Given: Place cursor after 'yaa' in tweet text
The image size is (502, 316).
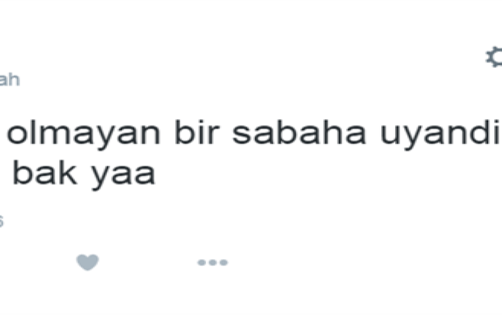Looking at the screenshot, I should [x=156, y=175].
